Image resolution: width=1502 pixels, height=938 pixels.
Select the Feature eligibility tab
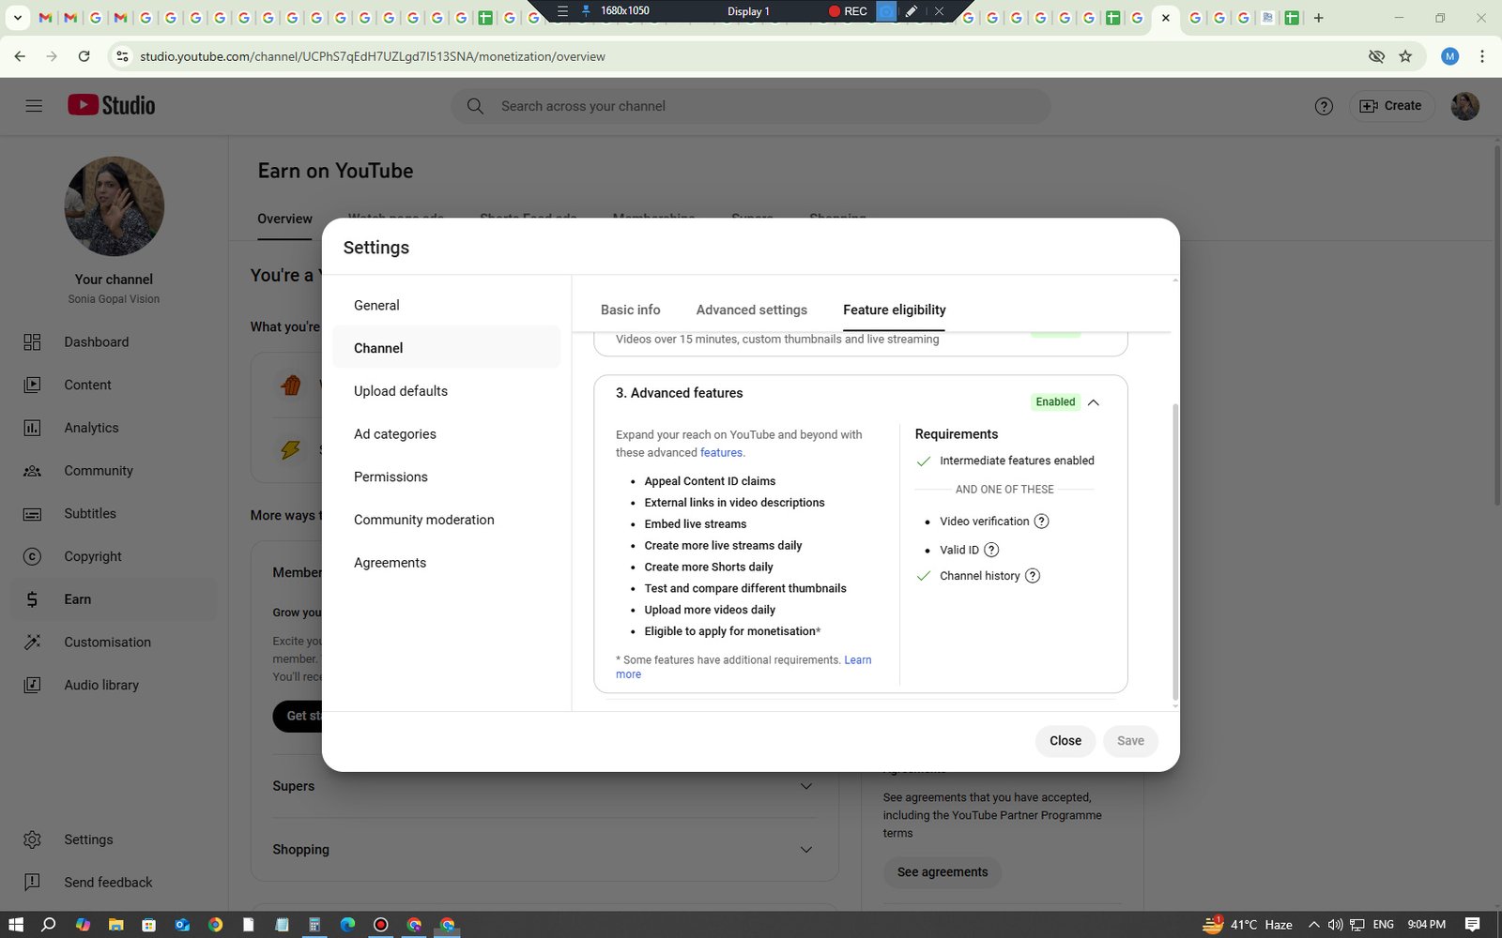point(895,310)
